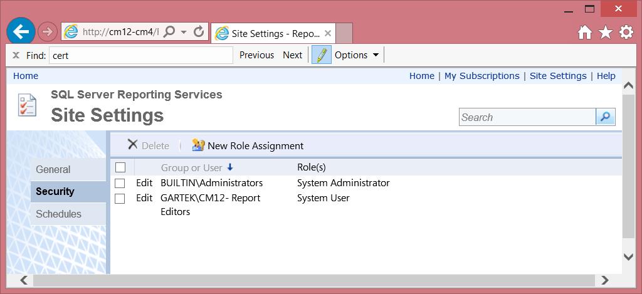Image resolution: width=642 pixels, height=294 pixels.
Task: Check the GARTEK\CM12- Report Editors checkbox
Action: click(x=120, y=199)
